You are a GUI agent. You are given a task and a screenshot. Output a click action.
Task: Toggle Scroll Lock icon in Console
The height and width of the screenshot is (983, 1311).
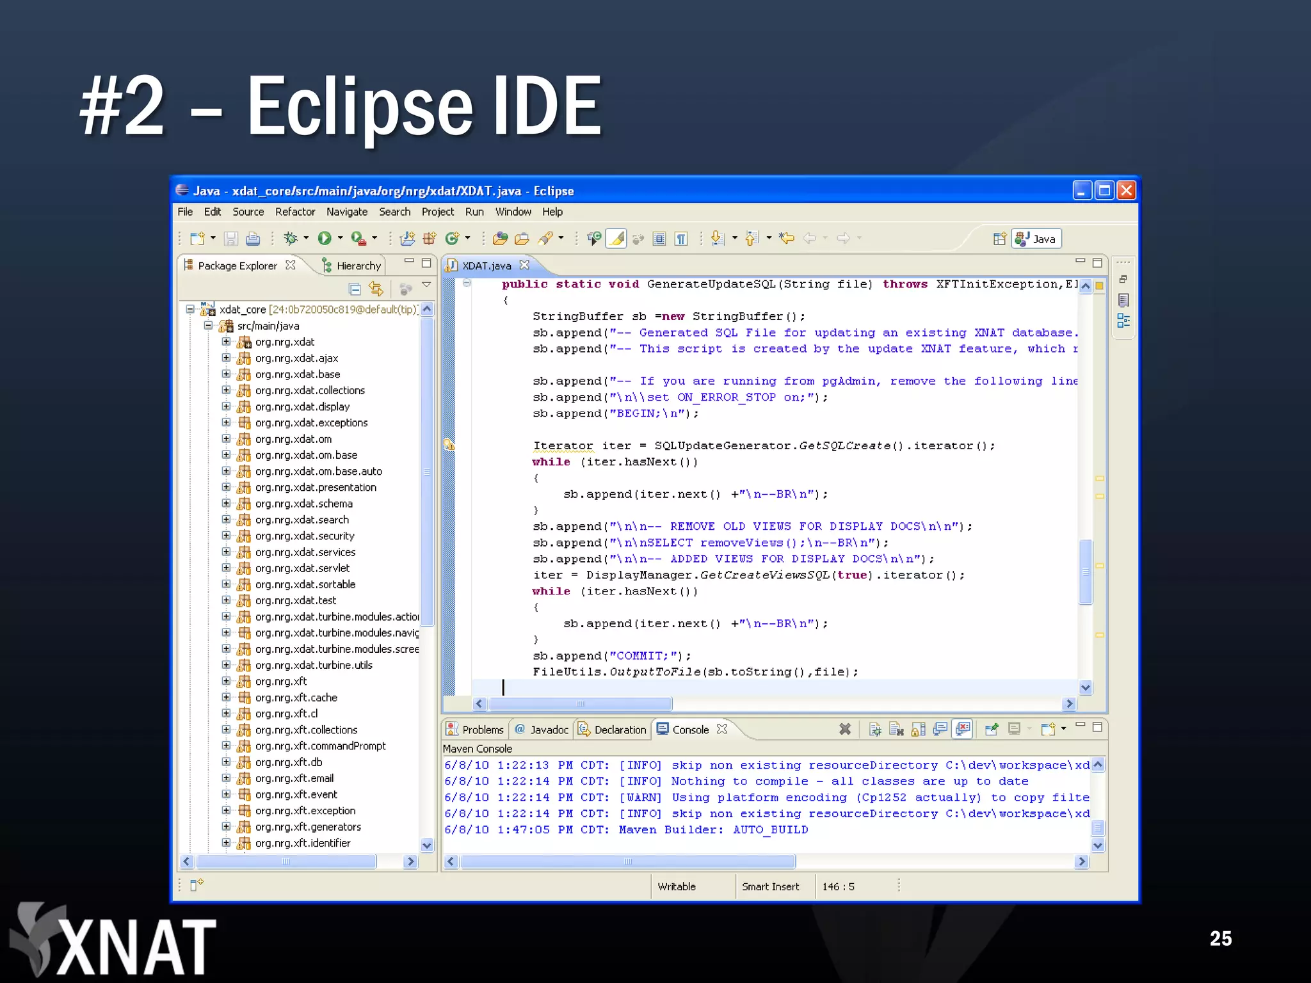pos(919,729)
